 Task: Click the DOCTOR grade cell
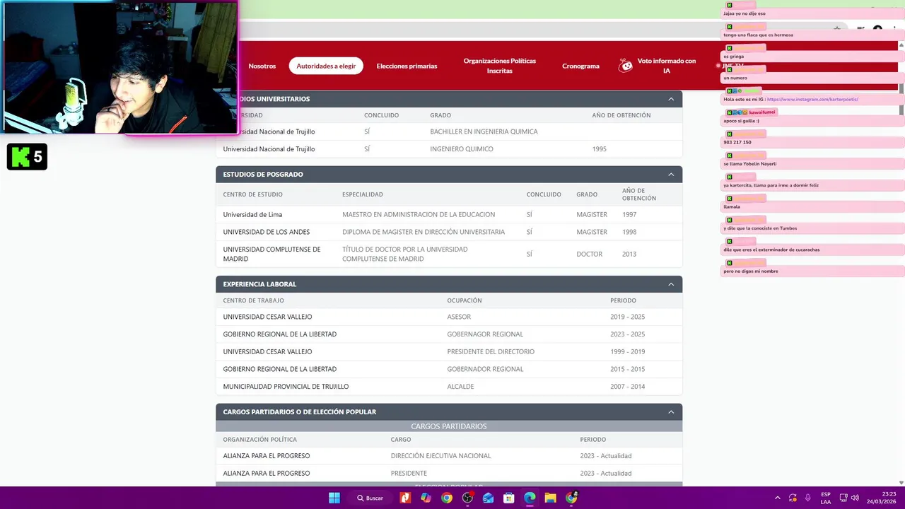[x=589, y=254]
